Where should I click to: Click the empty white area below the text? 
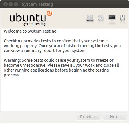point(64,94)
